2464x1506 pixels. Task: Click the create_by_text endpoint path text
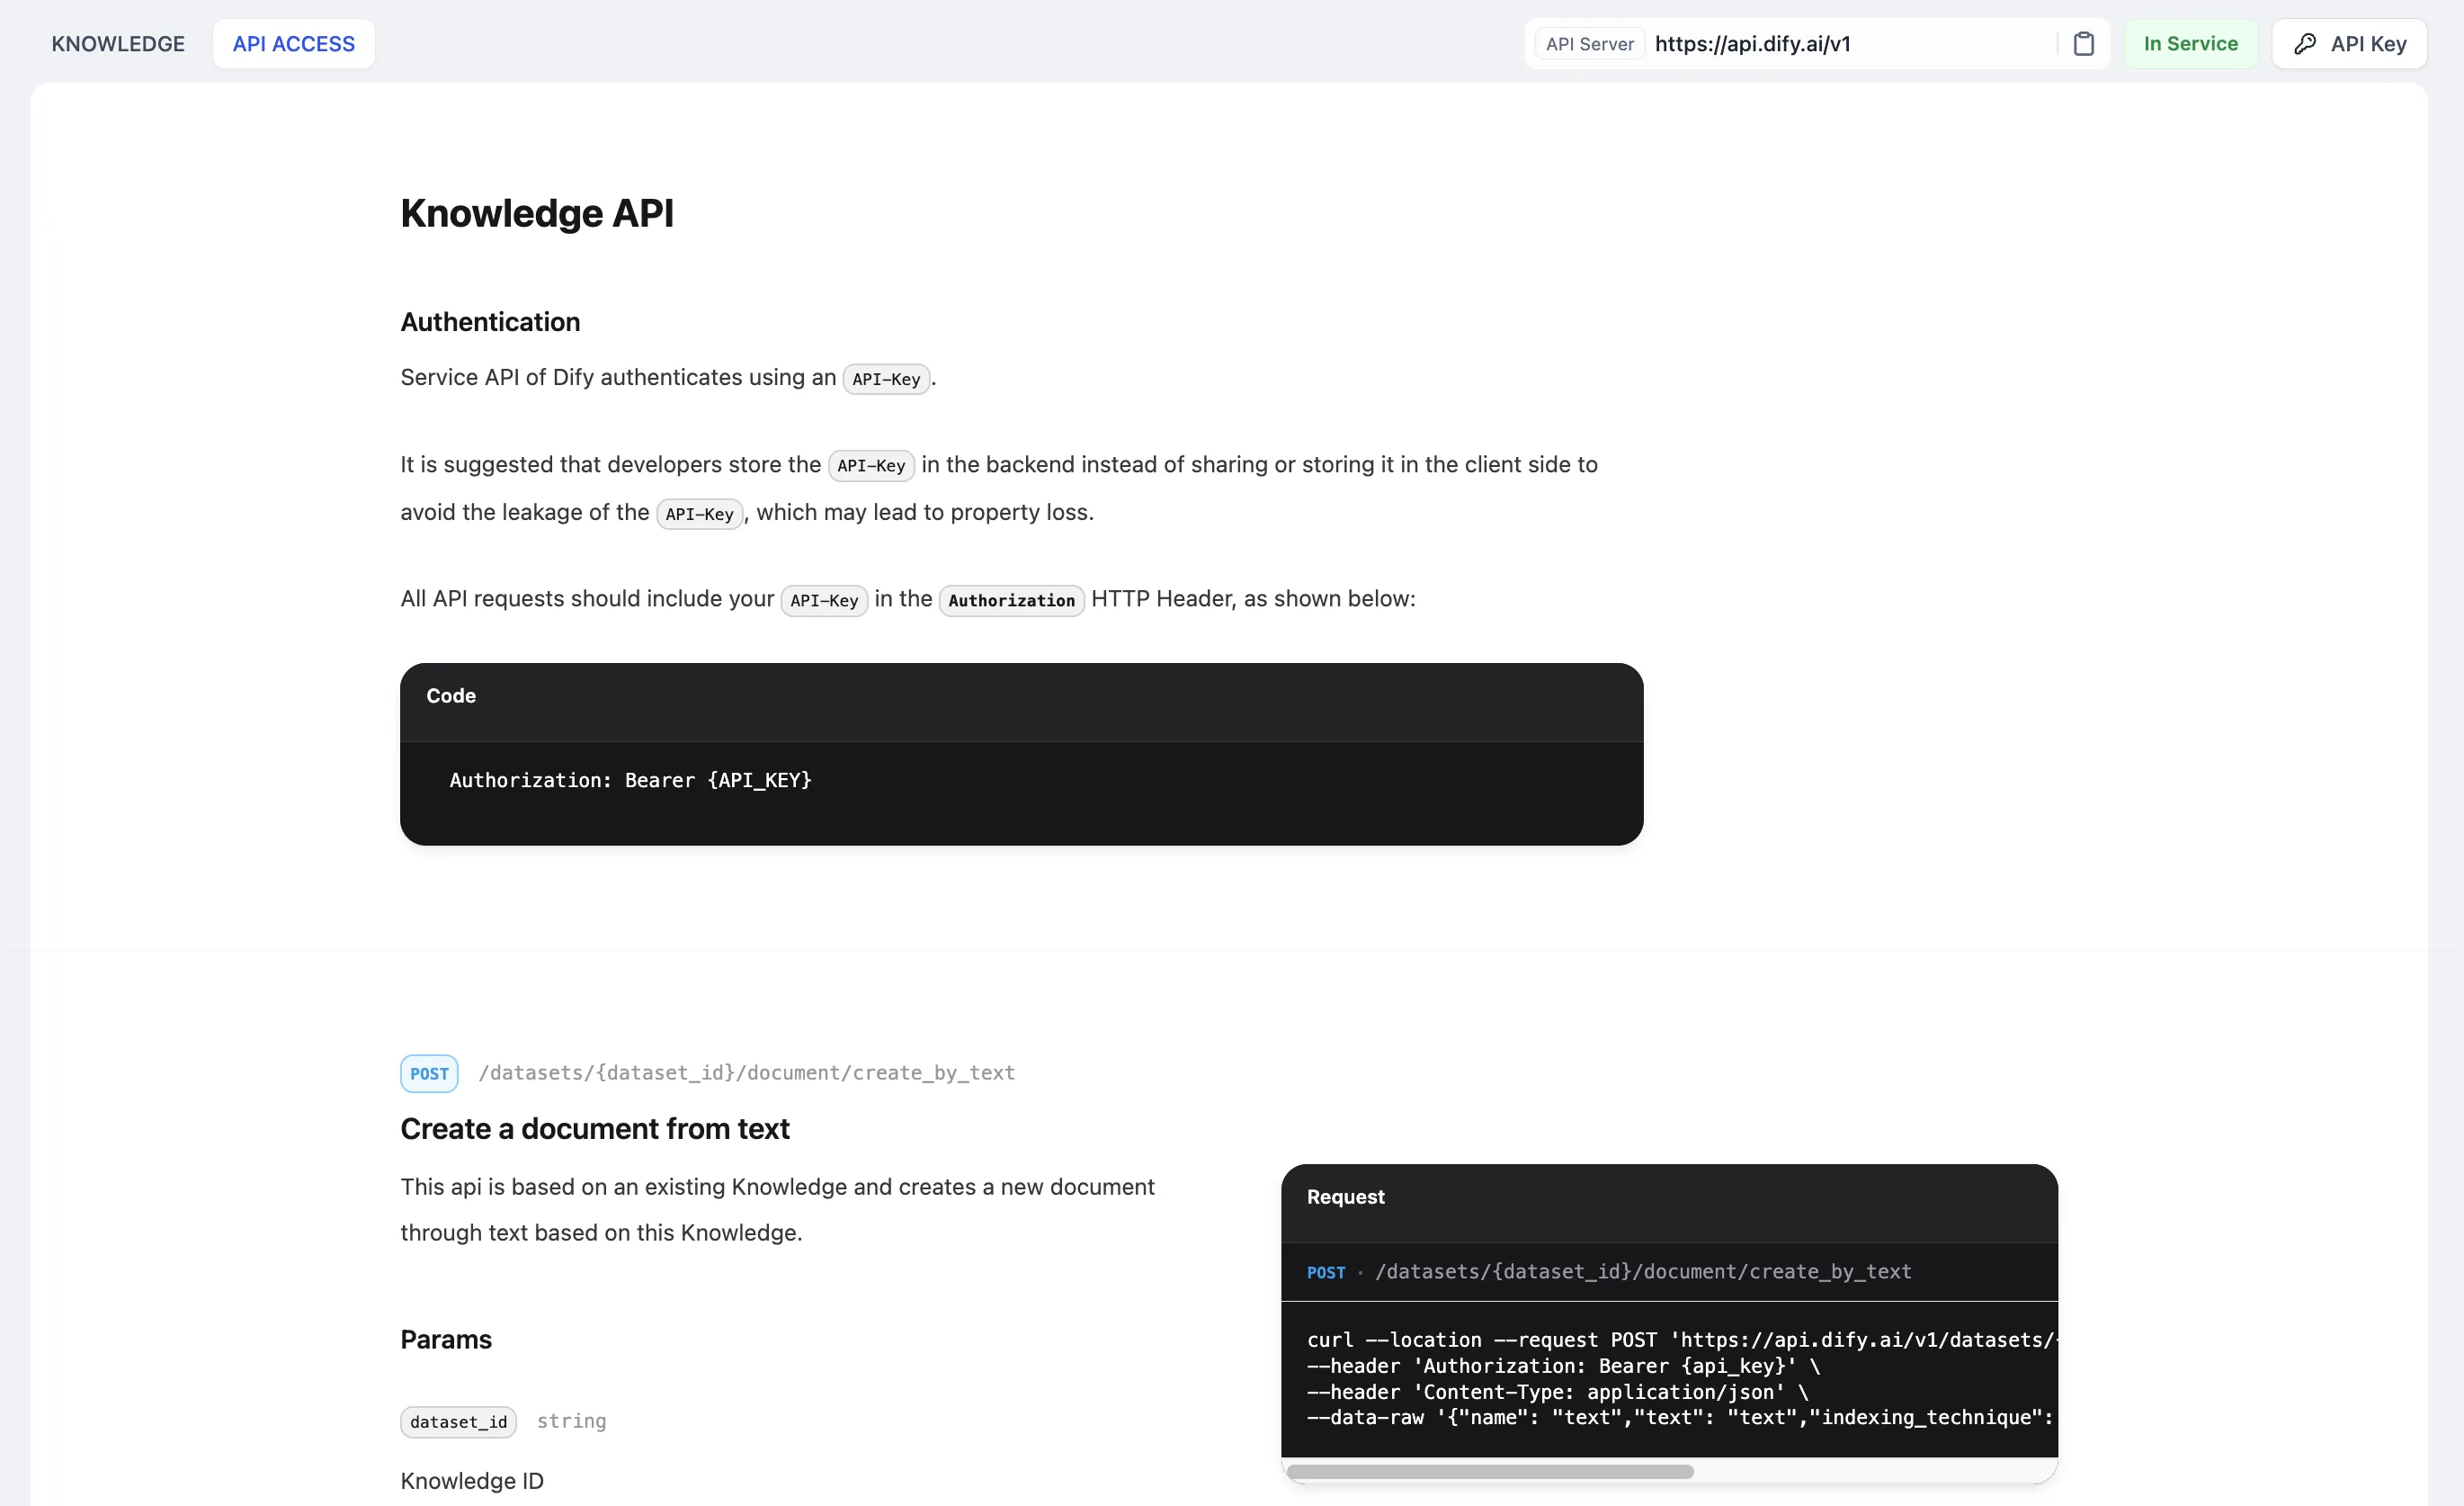tap(746, 1072)
